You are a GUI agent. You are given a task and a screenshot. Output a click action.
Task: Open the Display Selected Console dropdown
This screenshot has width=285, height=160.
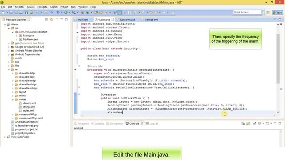[263, 124]
